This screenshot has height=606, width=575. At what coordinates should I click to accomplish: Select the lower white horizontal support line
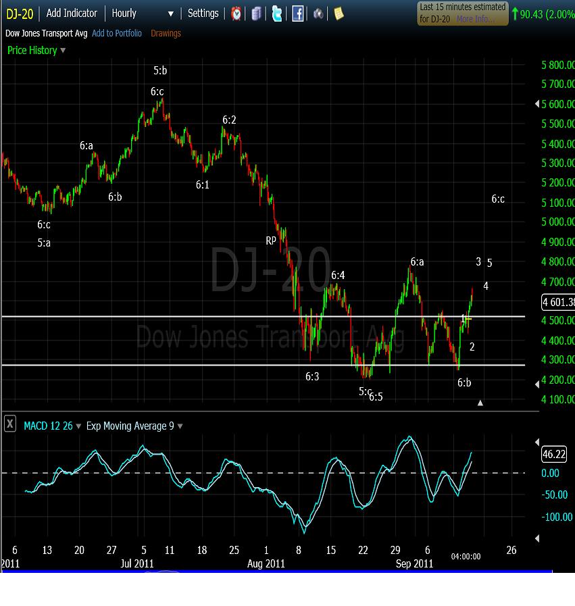[264, 365]
